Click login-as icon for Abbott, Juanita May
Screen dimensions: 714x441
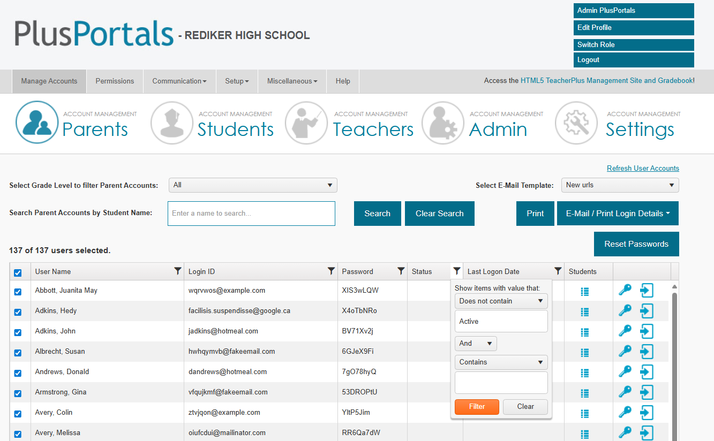[x=647, y=291]
